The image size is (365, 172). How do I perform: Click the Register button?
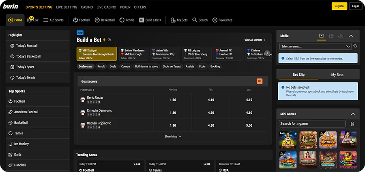[339, 6]
